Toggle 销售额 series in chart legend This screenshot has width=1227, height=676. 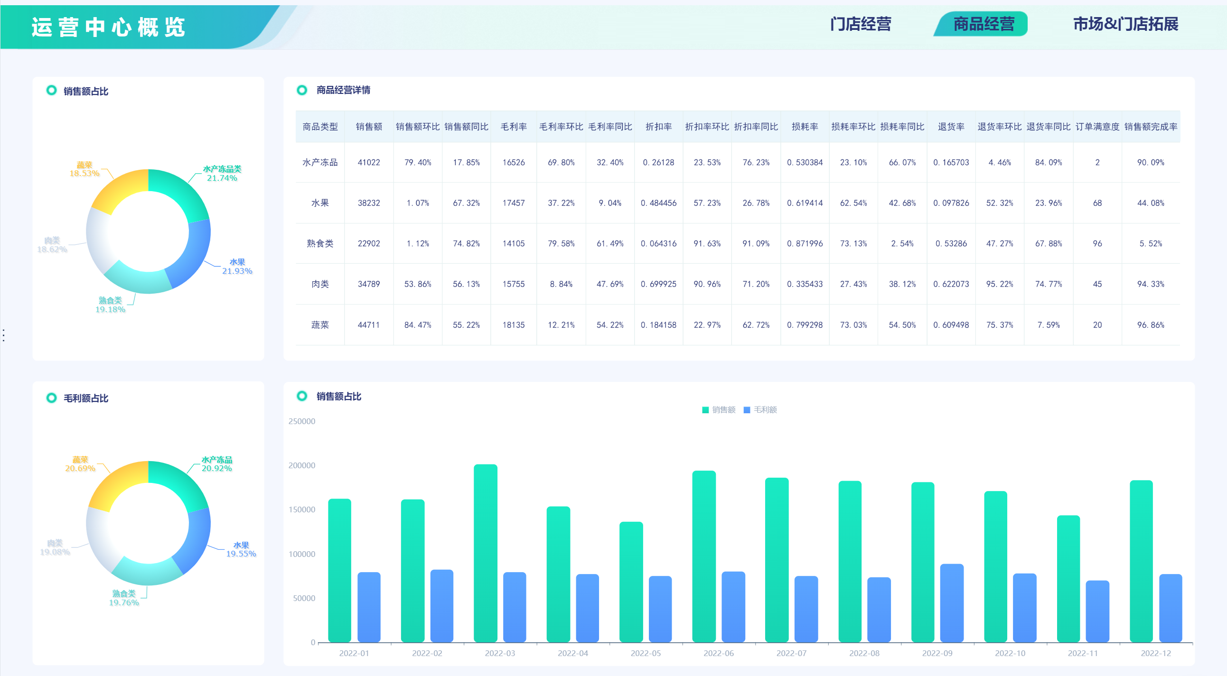pyautogui.click(x=718, y=409)
